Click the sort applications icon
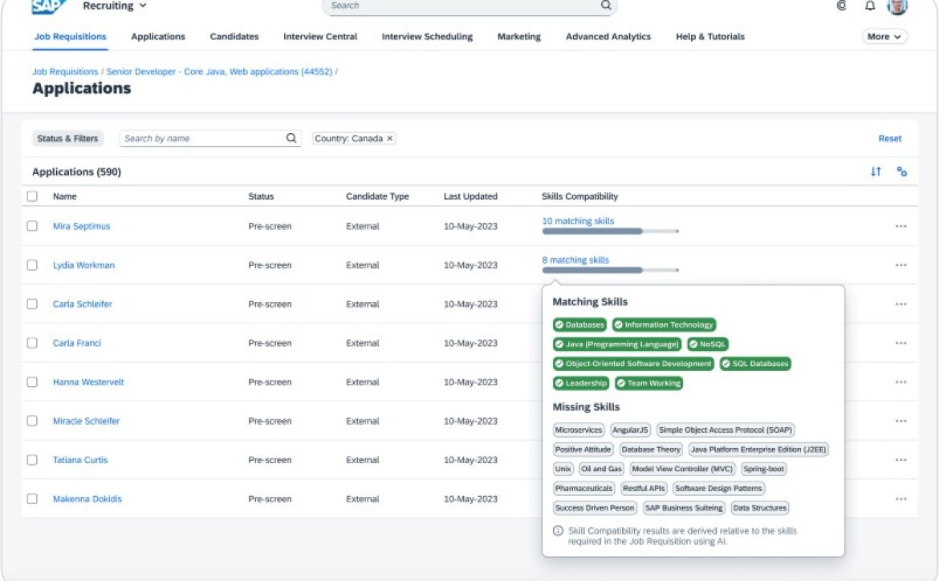The height and width of the screenshot is (581, 939). pos(876,171)
